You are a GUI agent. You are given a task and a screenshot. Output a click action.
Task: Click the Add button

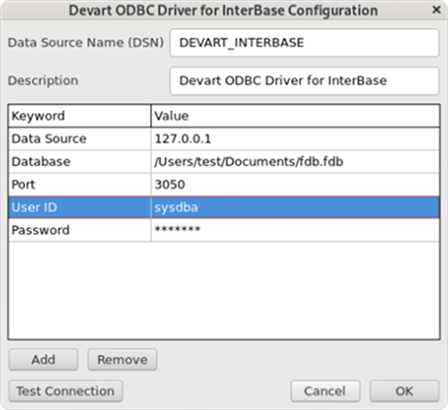44,360
